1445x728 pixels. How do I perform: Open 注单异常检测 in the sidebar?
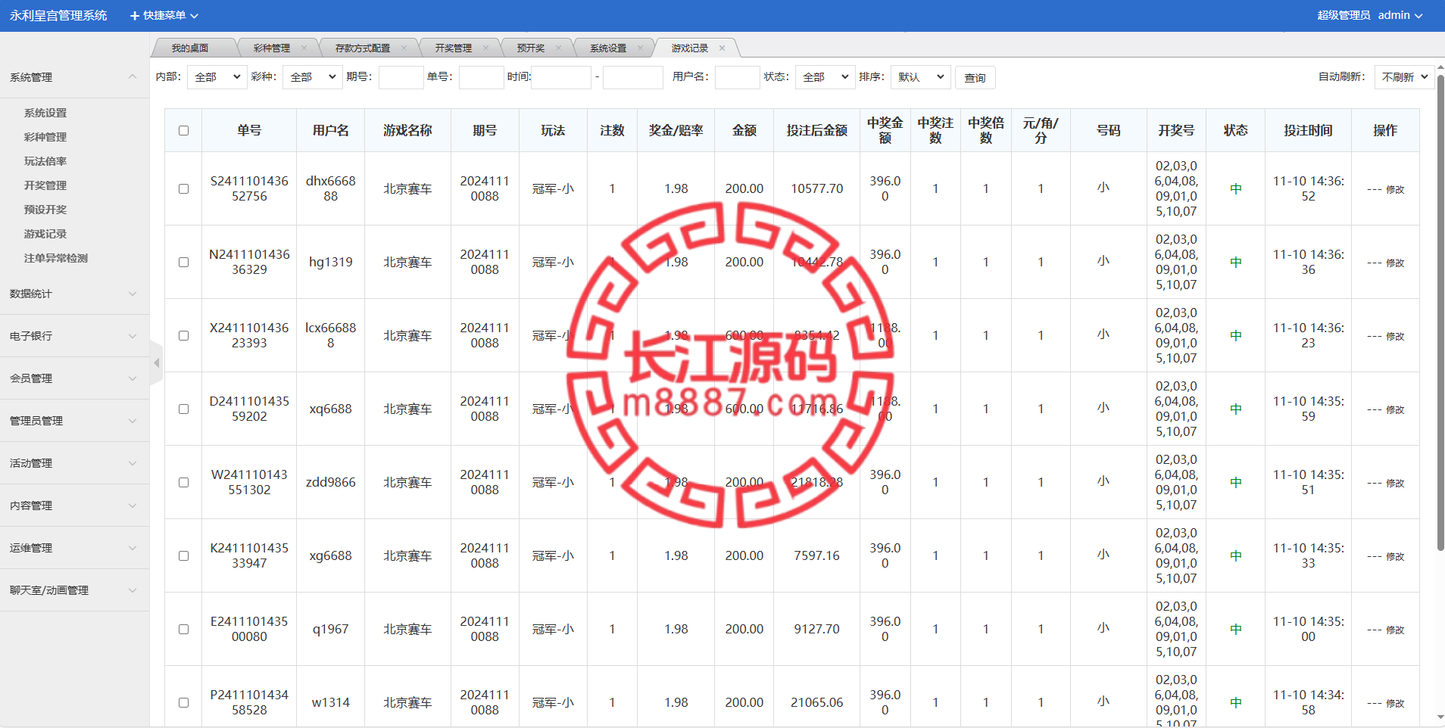(56, 258)
